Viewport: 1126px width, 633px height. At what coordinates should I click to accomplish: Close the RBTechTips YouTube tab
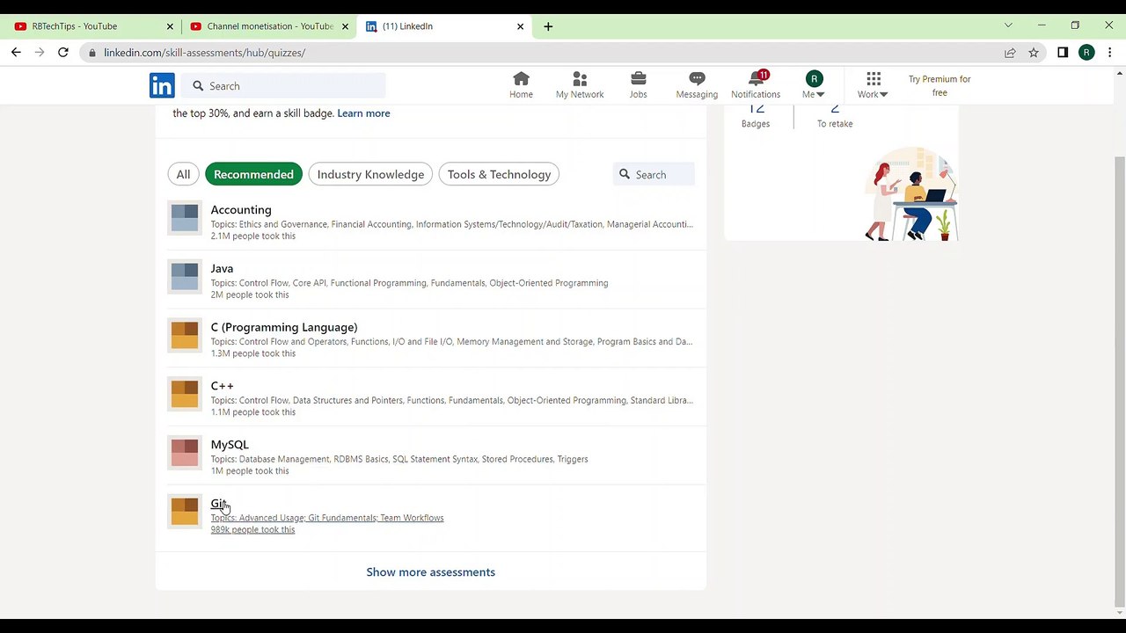point(170,26)
